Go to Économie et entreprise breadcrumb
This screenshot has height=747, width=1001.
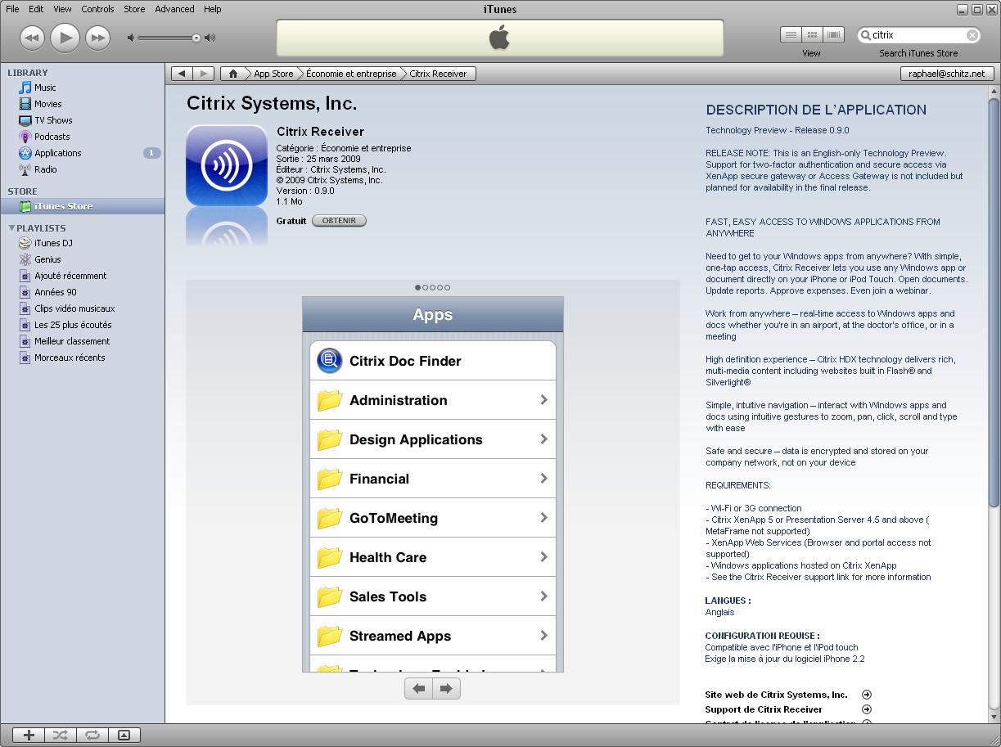click(351, 74)
